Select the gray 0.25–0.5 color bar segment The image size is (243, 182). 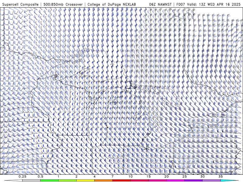[x=31, y=180]
